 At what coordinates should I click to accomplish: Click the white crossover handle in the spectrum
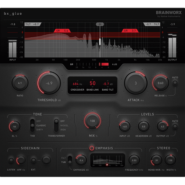coord(100,41)
